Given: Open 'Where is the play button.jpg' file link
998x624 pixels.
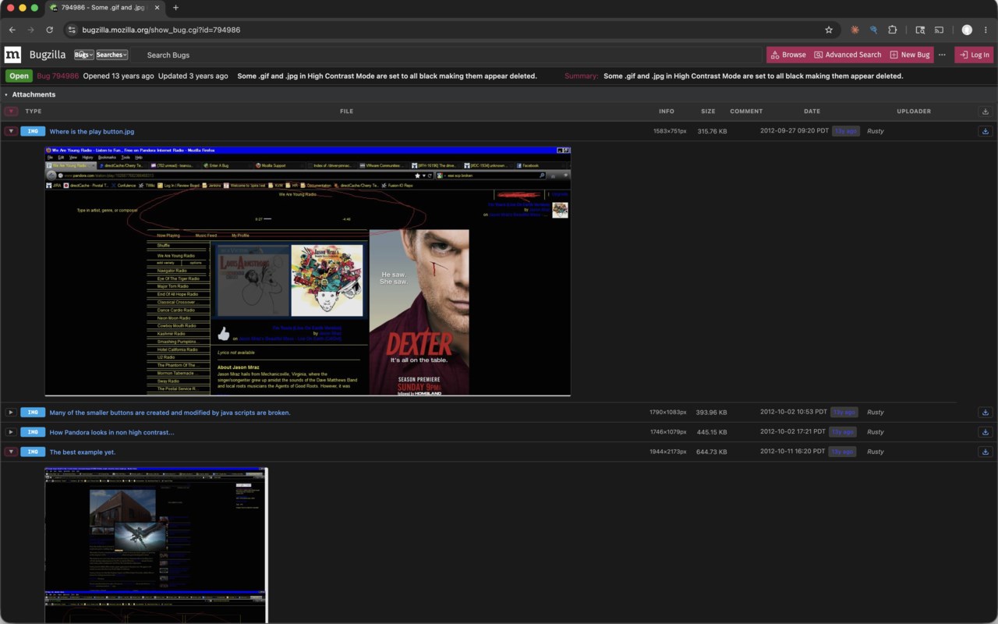Looking at the screenshot, I should [92, 132].
